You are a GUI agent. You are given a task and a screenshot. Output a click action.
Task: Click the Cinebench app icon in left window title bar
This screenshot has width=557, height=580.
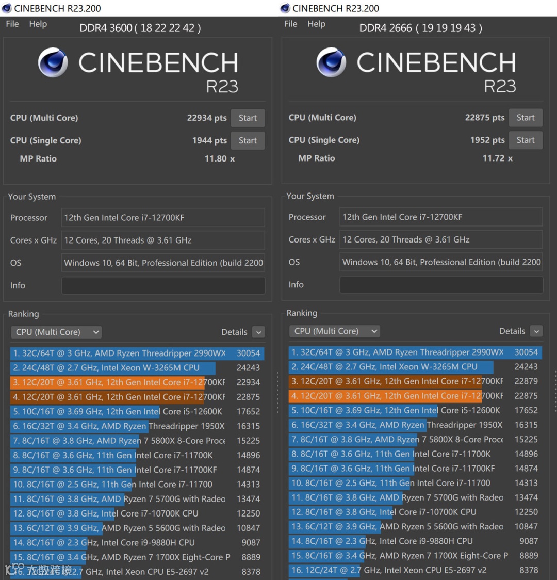point(7,8)
